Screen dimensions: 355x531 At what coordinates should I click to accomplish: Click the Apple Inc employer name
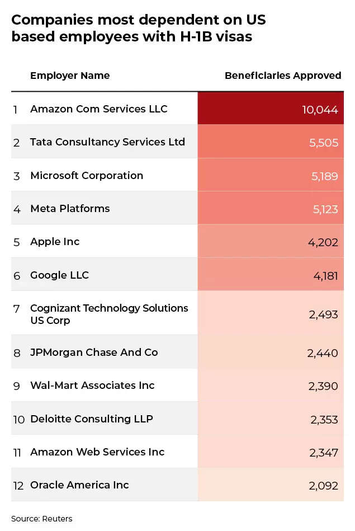tap(55, 242)
